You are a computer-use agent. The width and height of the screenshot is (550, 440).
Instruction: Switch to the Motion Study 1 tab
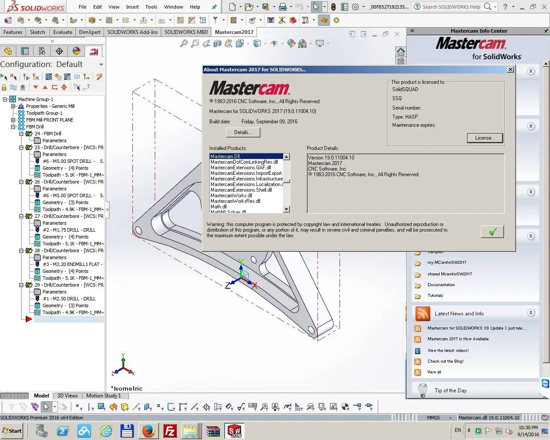[104, 396]
